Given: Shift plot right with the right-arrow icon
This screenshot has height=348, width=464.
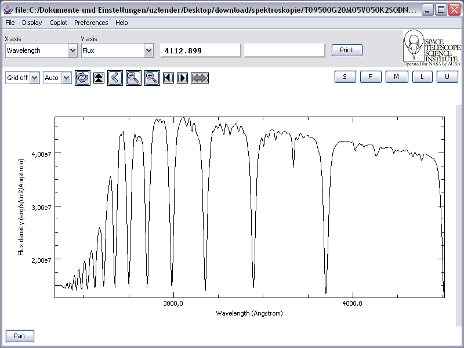Looking at the screenshot, I should [182, 78].
